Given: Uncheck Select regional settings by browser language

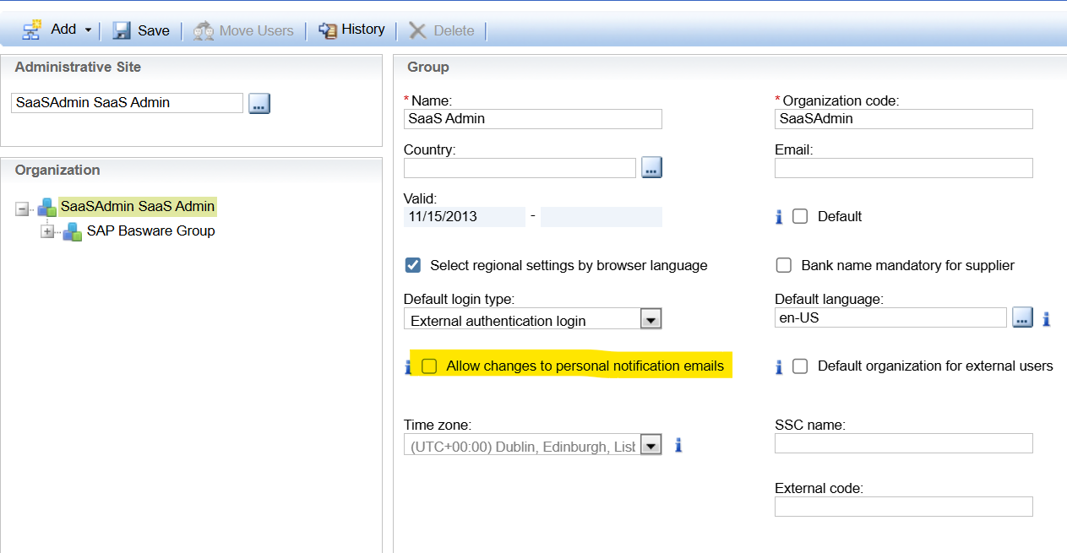Looking at the screenshot, I should click(x=413, y=265).
